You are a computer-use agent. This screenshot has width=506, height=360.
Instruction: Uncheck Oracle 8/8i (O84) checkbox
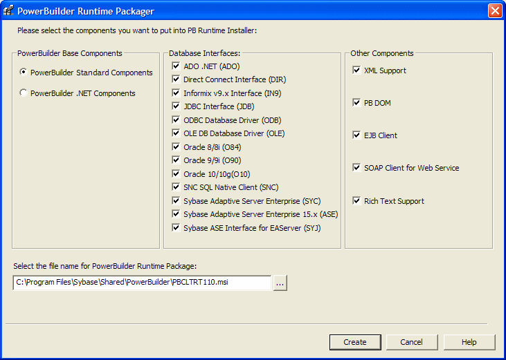176,147
